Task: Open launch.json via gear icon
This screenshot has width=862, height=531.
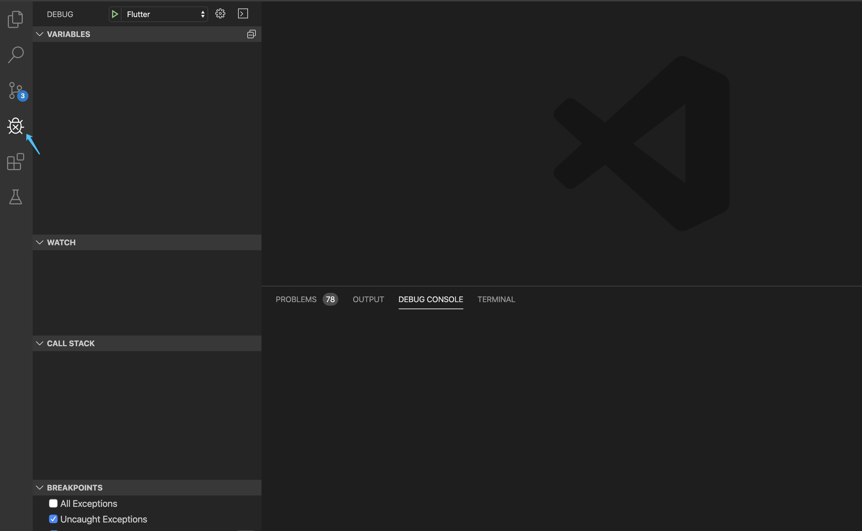Action: (220, 14)
